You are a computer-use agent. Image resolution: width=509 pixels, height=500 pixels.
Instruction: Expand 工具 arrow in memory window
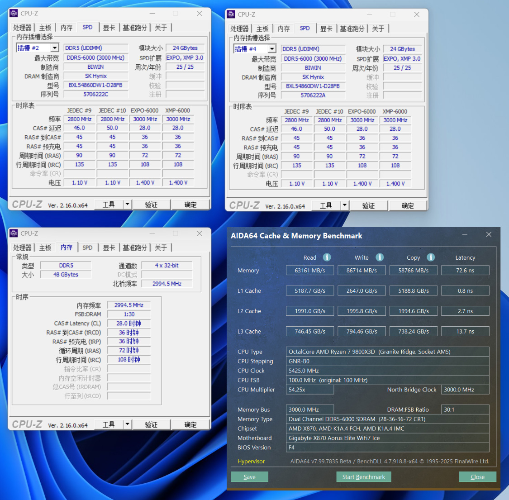(x=128, y=424)
